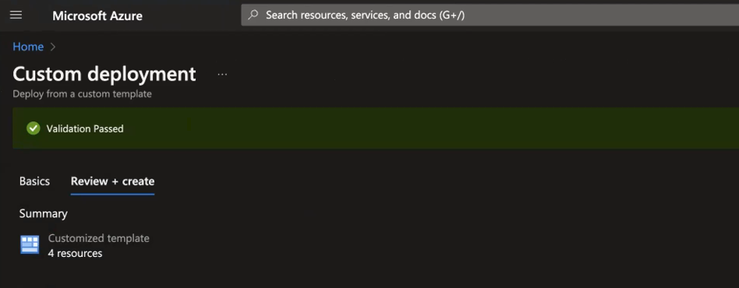Click the breadcrumb chevron after Home
The width and height of the screenshot is (739, 288).
pyautogui.click(x=53, y=47)
